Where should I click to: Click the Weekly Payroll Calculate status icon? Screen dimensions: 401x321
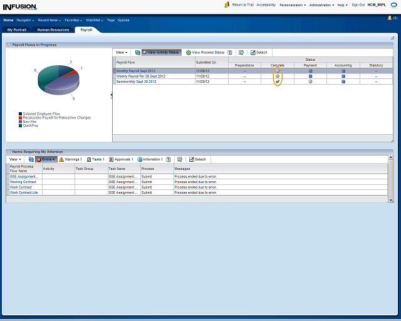click(277, 76)
